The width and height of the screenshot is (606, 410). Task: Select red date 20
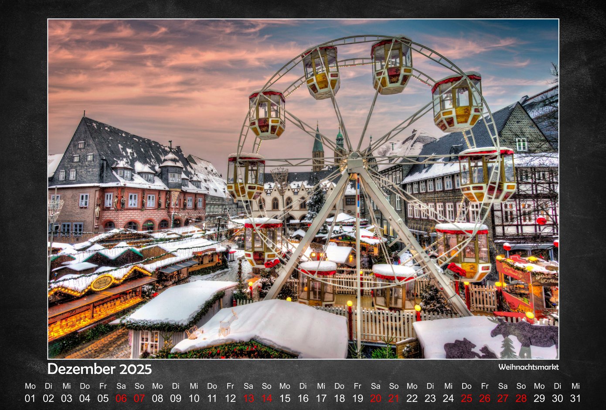click(376, 398)
